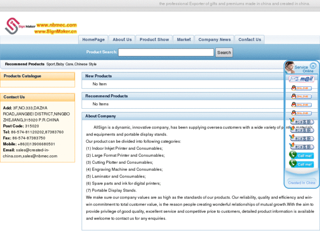
Task: Click the first Call me! phone button
Action: point(302,155)
